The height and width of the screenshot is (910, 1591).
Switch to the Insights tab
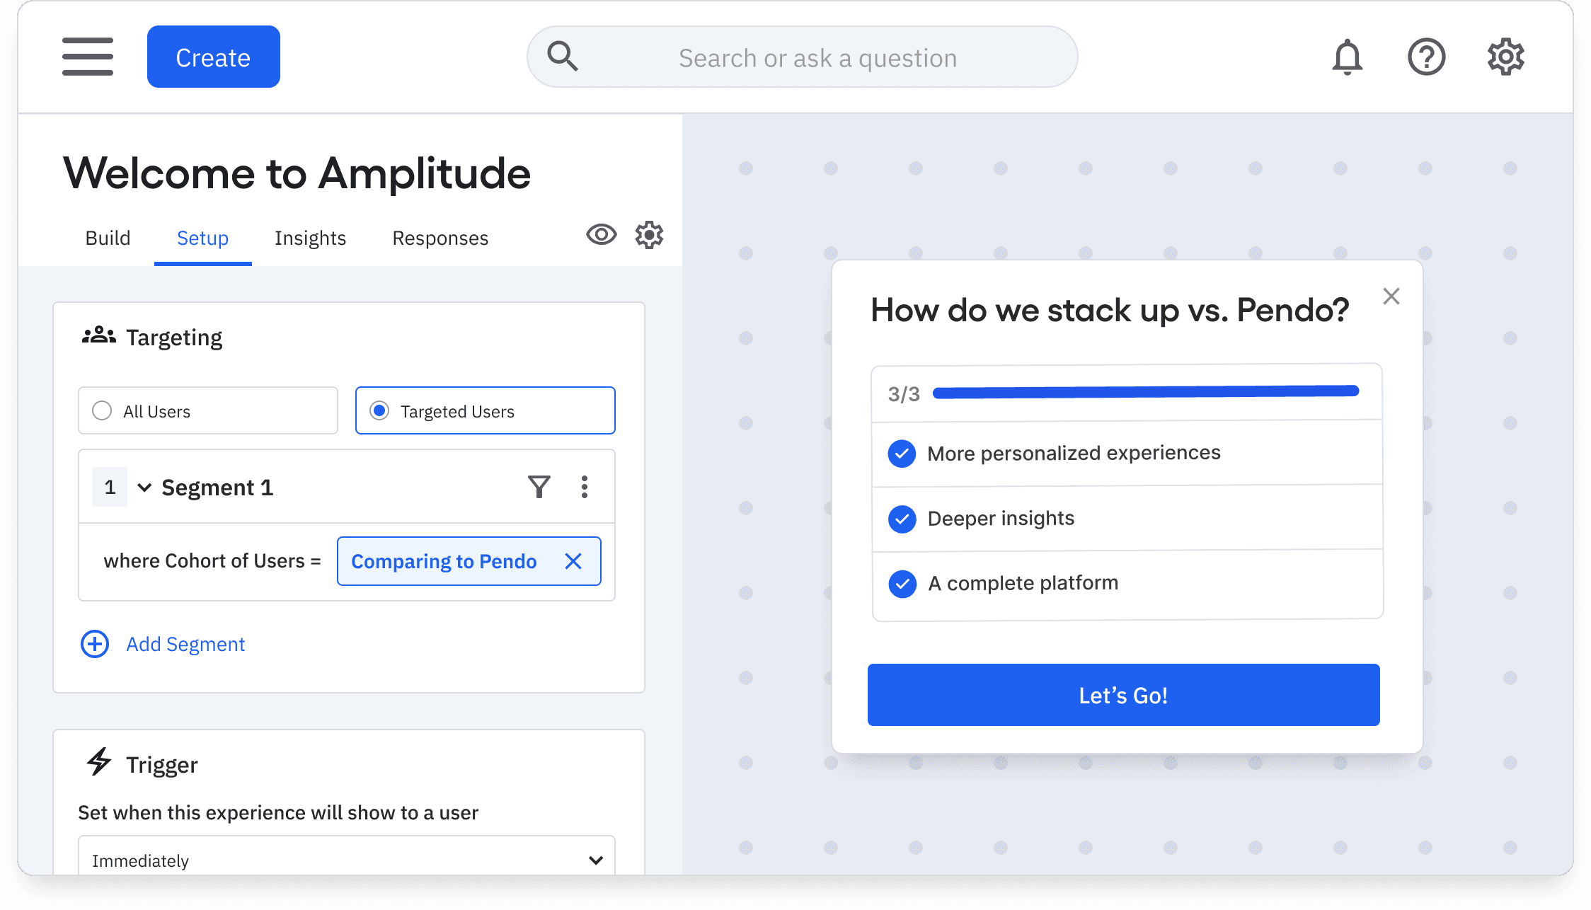[309, 238]
